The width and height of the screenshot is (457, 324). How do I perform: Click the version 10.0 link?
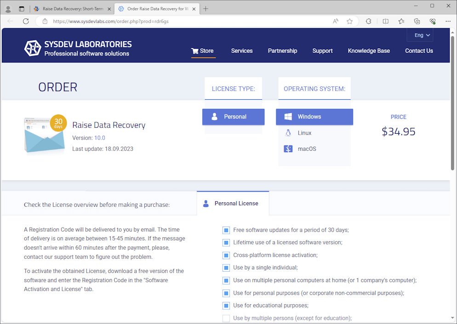tap(100, 138)
